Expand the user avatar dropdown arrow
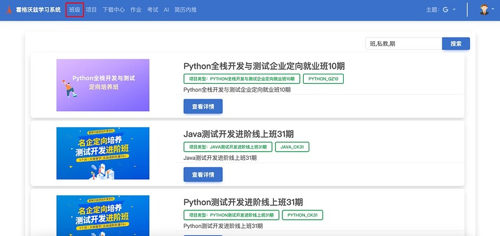500x236 pixels. click(492, 10)
